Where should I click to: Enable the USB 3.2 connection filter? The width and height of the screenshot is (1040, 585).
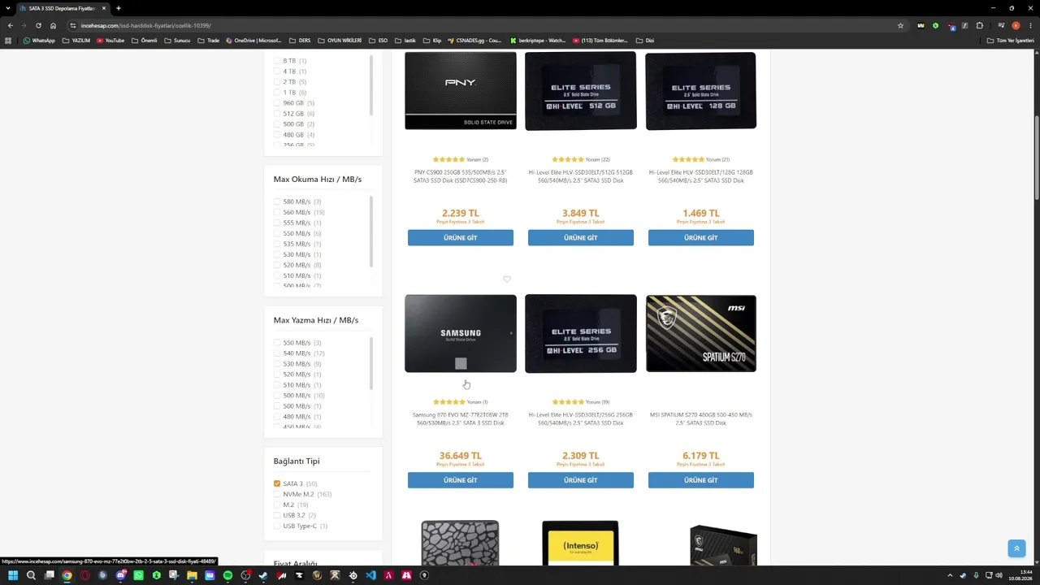point(277,515)
